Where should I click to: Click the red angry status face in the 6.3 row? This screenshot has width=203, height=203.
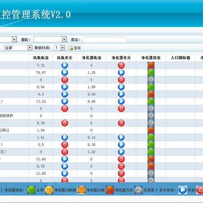[x=151, y=94]
